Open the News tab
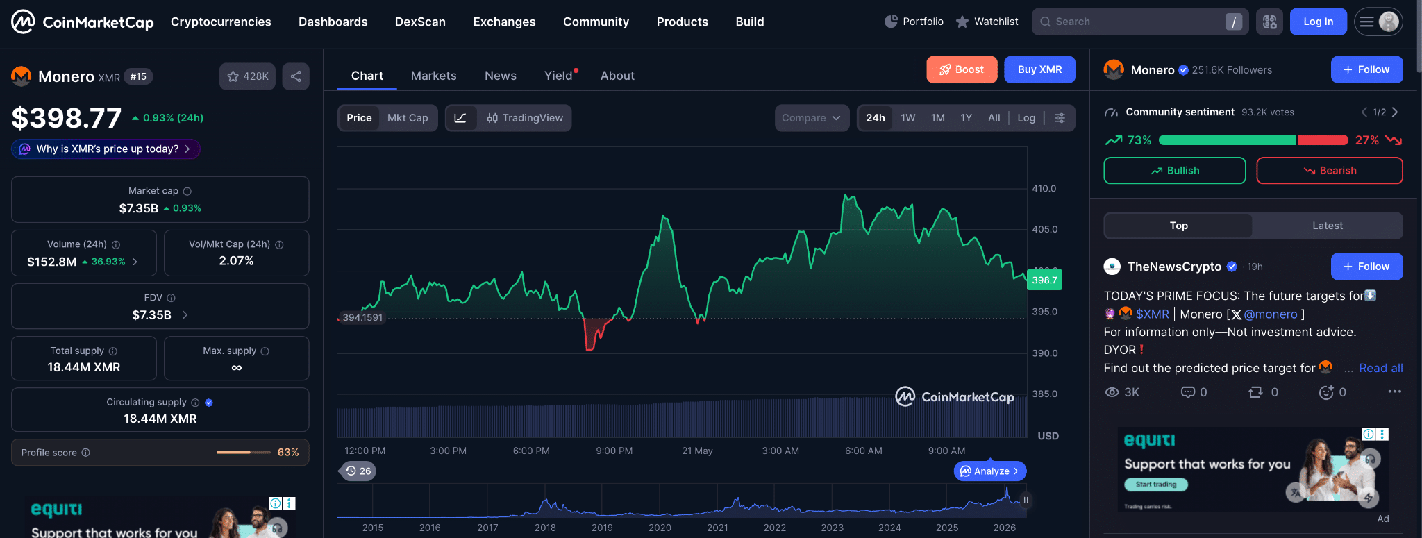 501,76
